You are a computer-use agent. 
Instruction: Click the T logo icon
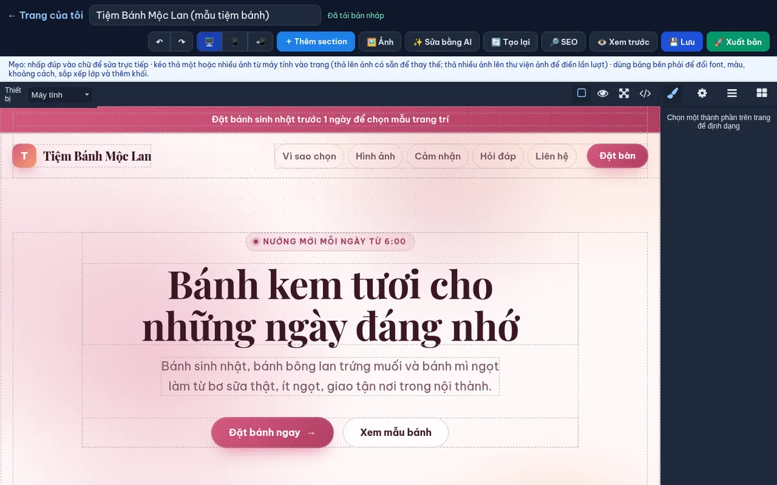pyautogui.click(x=25, y=155)
